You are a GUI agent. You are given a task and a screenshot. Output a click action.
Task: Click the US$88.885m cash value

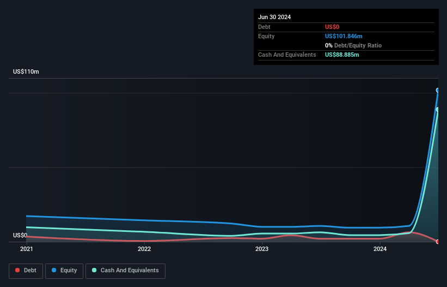pos(342,55)
